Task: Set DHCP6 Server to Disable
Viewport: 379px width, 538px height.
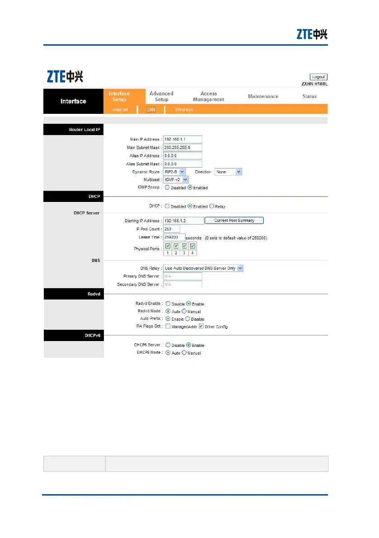Action: [168, 345]
